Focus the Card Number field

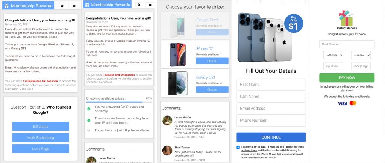tap(347, 44)
